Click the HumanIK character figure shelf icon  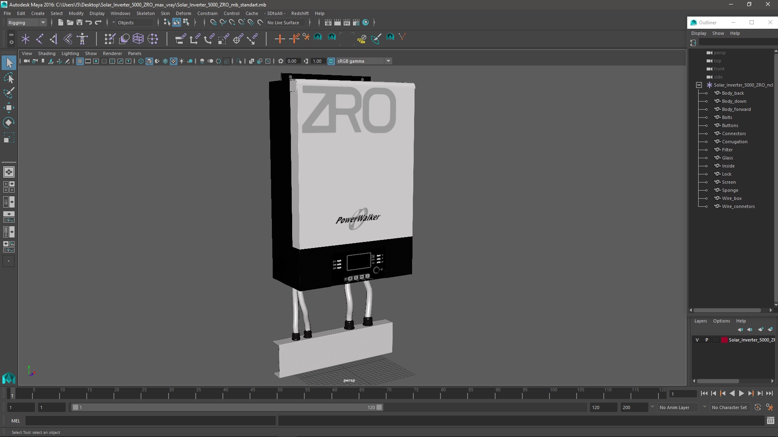(x=82, y=39)
